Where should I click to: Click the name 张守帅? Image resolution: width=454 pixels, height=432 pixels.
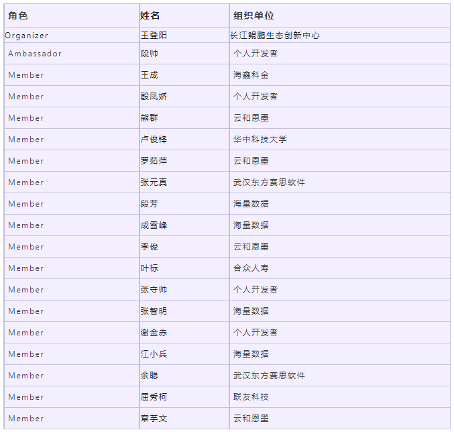pyautogui.click(x=154, y=289)
